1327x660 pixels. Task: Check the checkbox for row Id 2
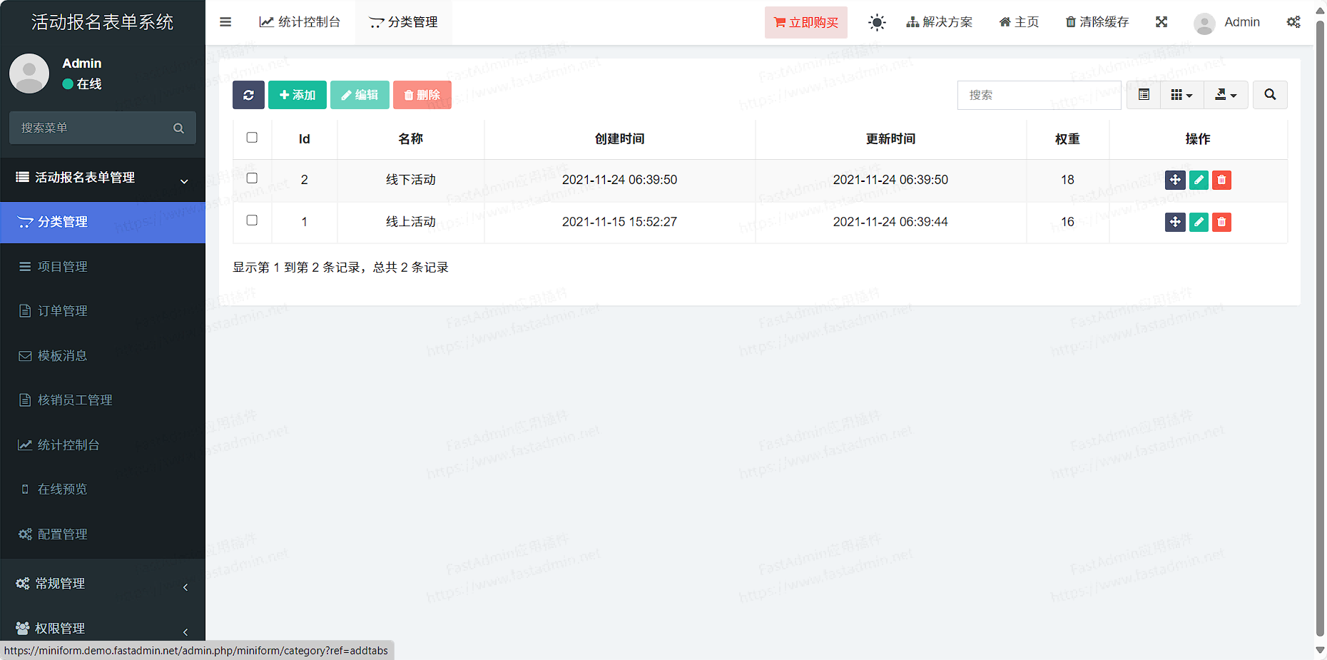[x=252, y=178]
